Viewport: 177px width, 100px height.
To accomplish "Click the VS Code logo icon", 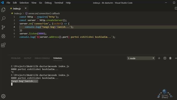I will pyautogui.click(x=2, y=2).
